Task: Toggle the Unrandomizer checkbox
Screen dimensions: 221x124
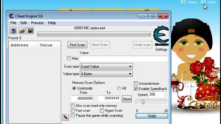Action: (136, 83)
